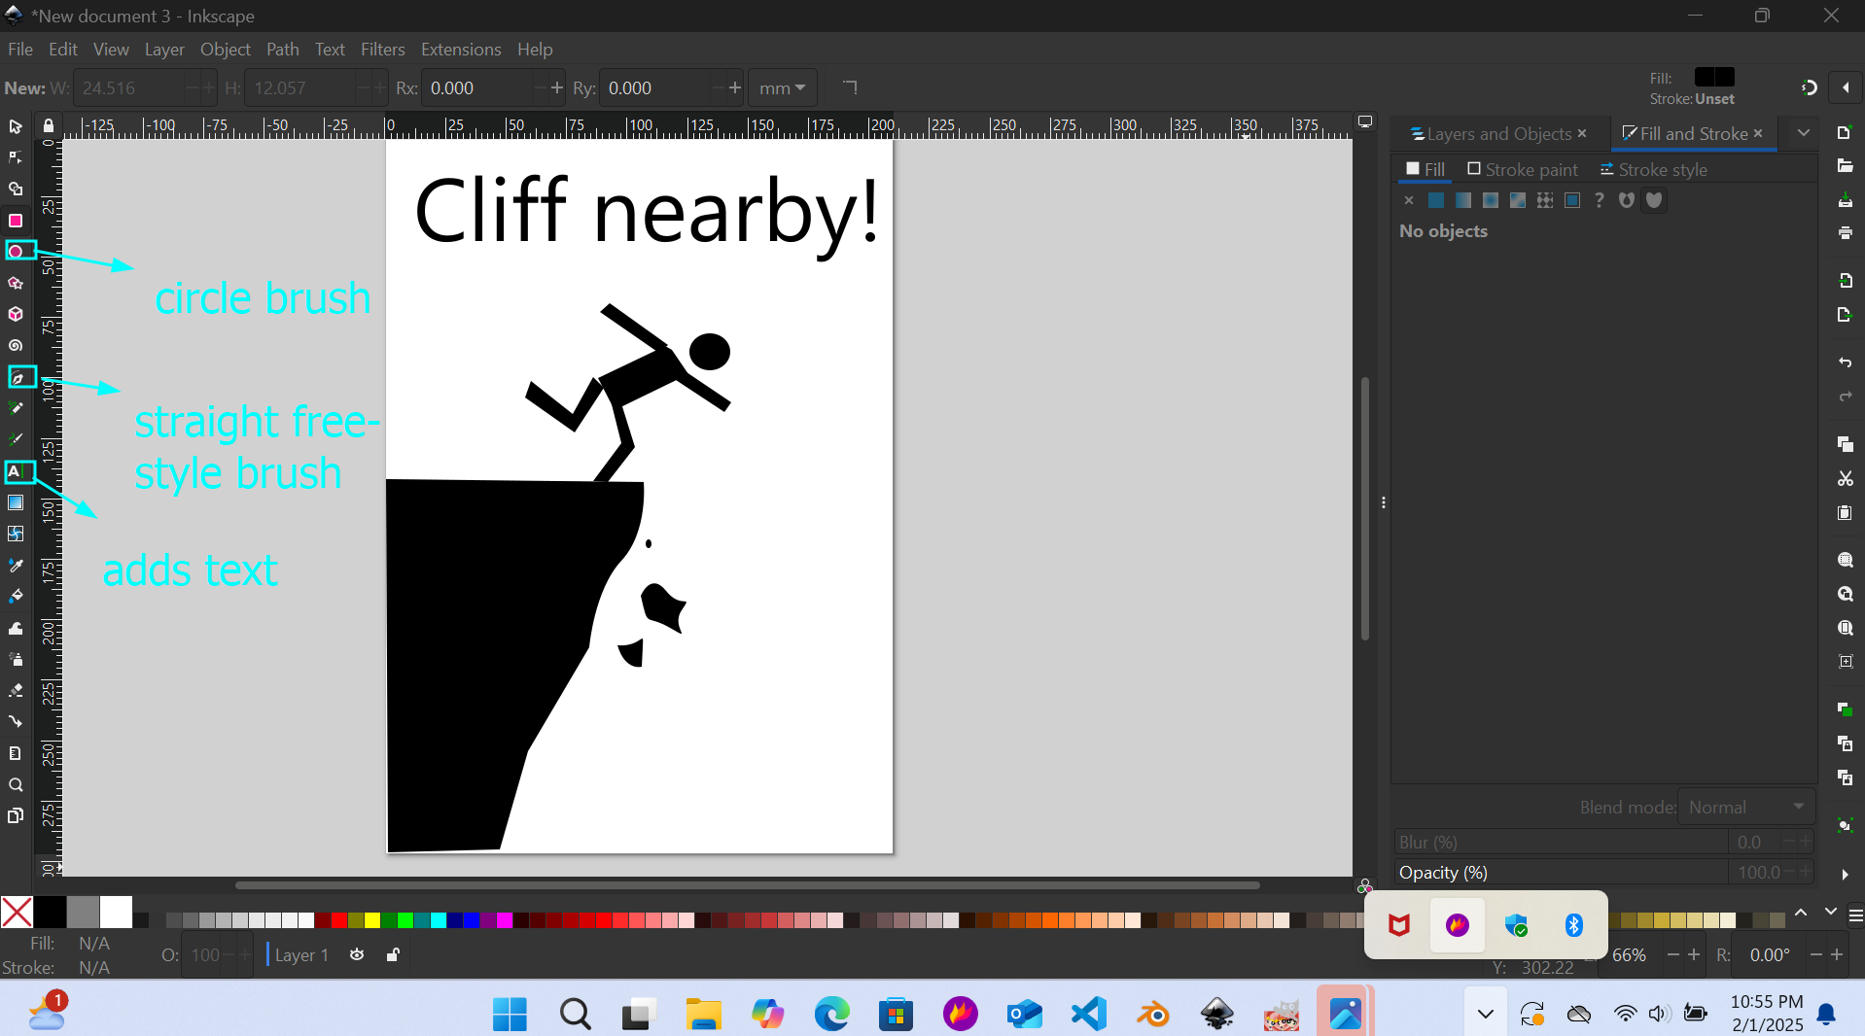The width and height of the screenshot is (1865, 1036).
Task: Switch to Stroke style tab
Action: pos(1654,170)
